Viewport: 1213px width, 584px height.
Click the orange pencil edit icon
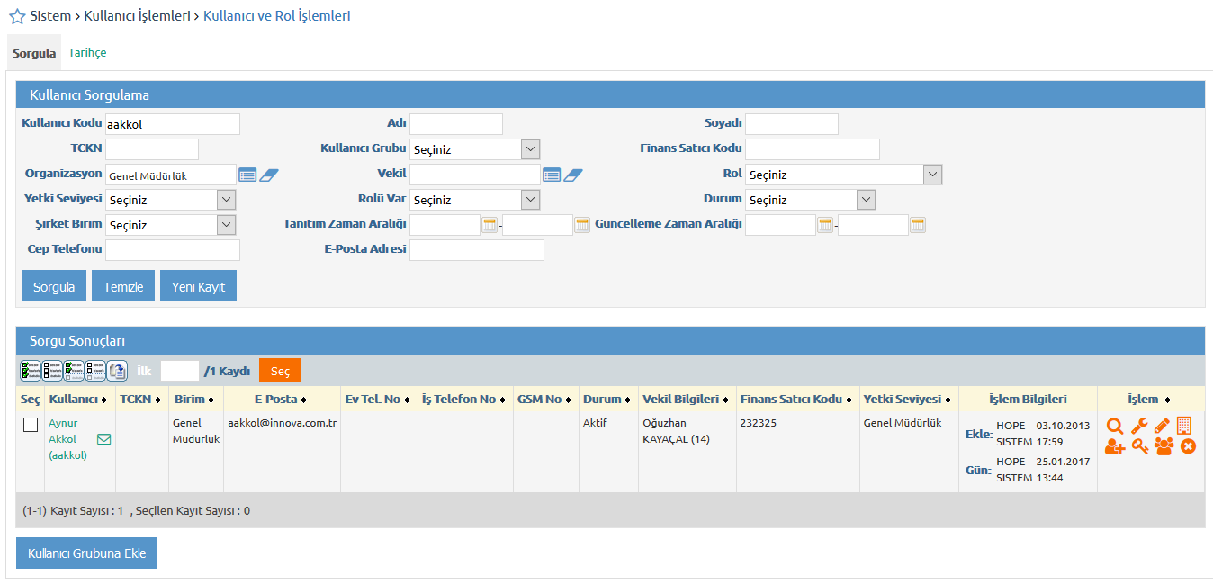point(1163,427)
